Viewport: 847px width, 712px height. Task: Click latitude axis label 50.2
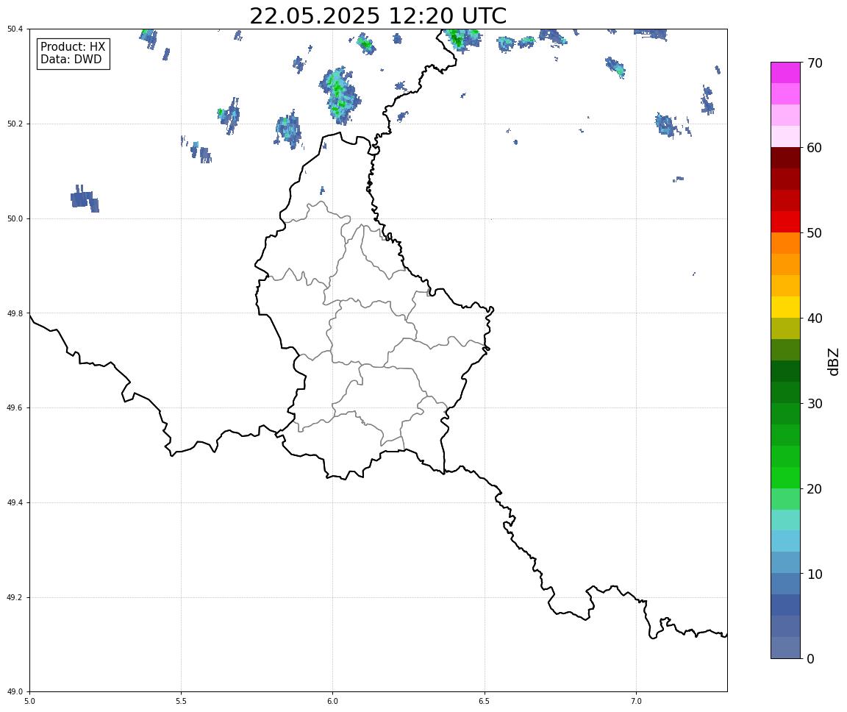click(x=15, y=124)
